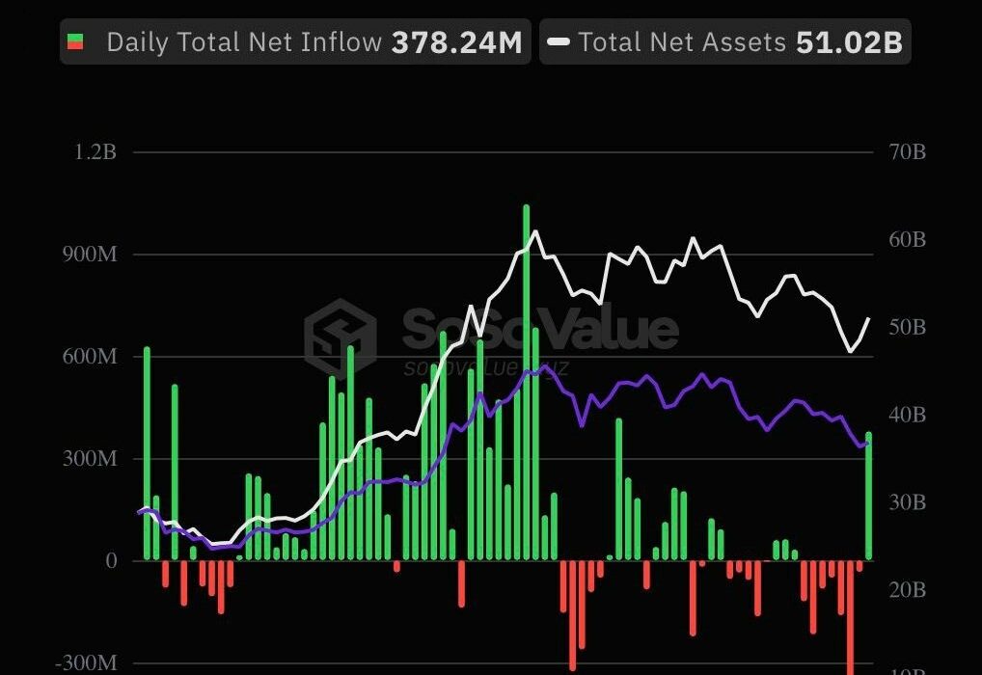Click the white line legend marker icon
Image resolution: width=982 pixels, height=675 pixels.
[x=558, y=42]
